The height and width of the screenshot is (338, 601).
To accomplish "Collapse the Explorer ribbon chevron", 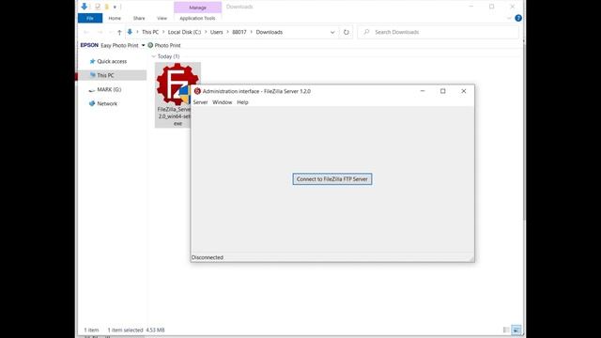I will (x=509, y=18).
